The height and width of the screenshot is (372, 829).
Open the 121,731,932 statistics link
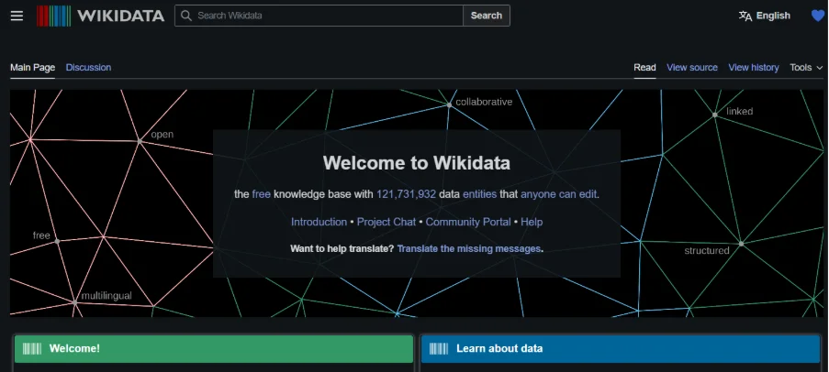[406, 194]
